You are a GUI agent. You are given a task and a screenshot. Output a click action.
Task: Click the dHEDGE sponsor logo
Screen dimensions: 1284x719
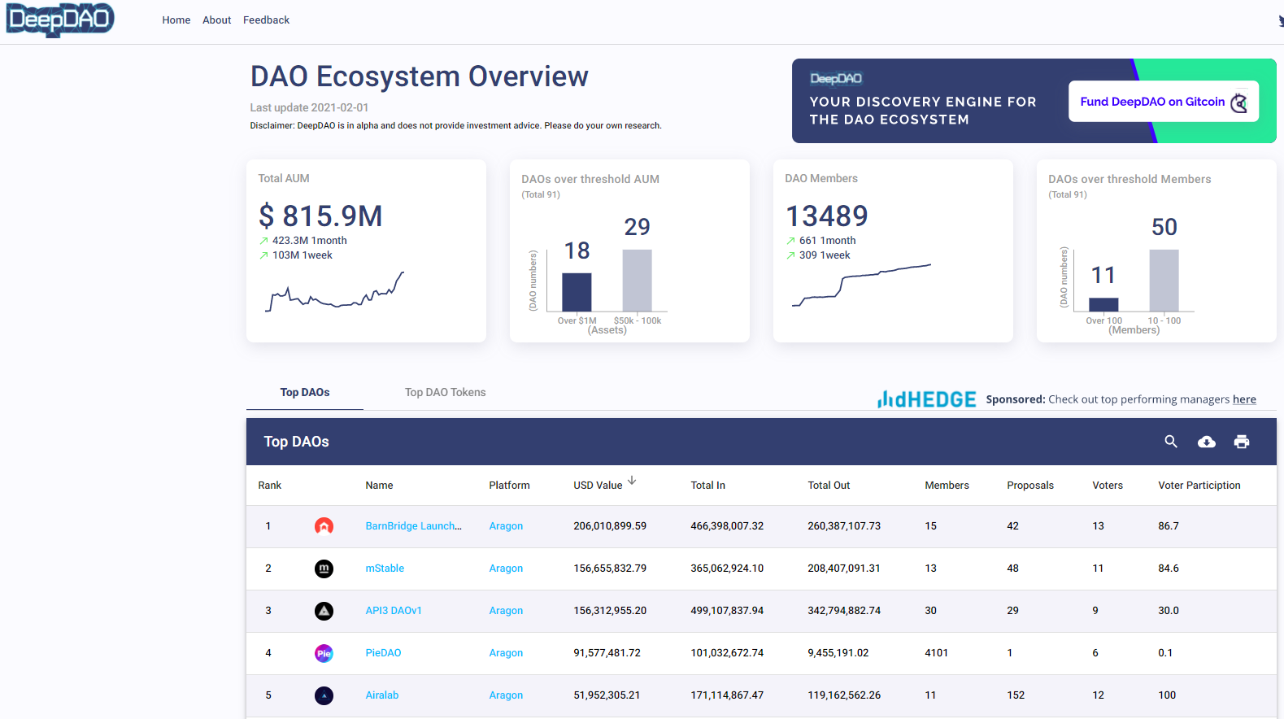[x=927, y=399]
